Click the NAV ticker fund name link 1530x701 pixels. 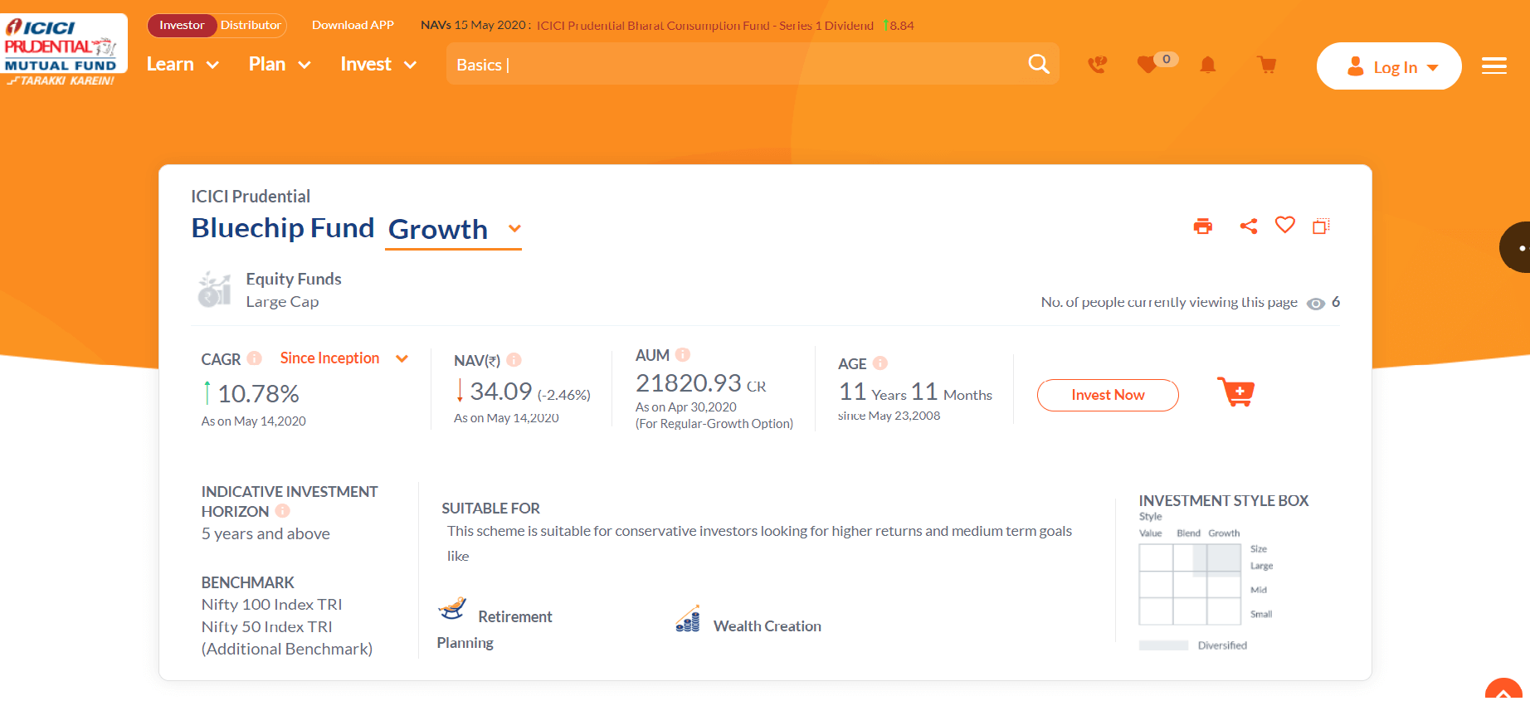[x=704, y=26]
